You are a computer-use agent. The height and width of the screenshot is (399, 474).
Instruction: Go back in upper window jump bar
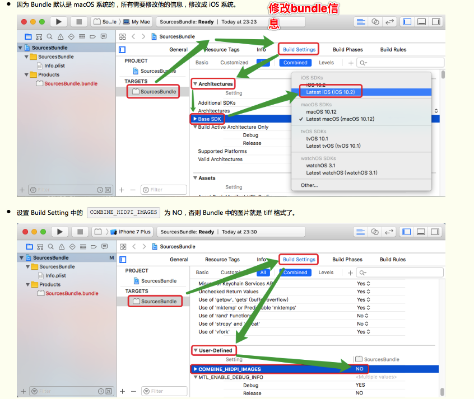[x=133, y=37]
